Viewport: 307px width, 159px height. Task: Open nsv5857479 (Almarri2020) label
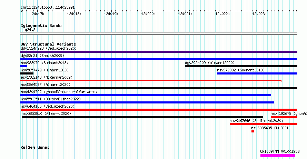coord(46,70)
